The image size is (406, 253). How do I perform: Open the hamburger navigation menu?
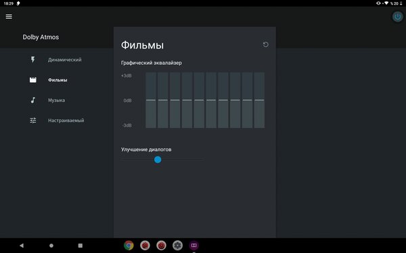click(9, 16)
